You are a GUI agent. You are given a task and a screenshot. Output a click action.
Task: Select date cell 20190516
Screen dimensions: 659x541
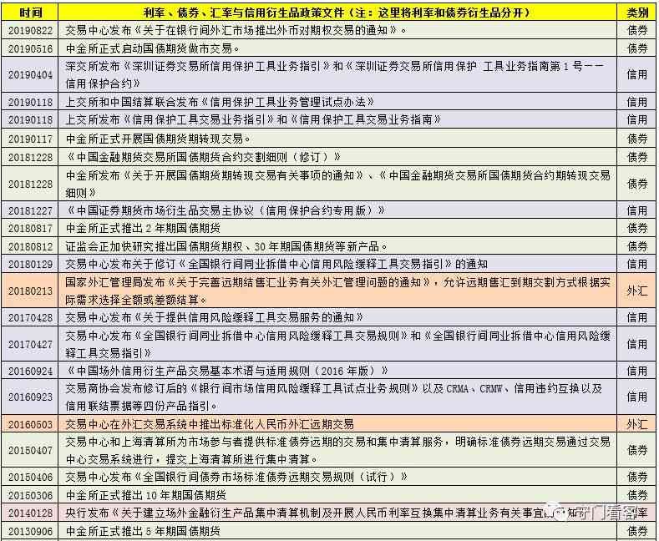pyautogui.click(x=30, y=48)
